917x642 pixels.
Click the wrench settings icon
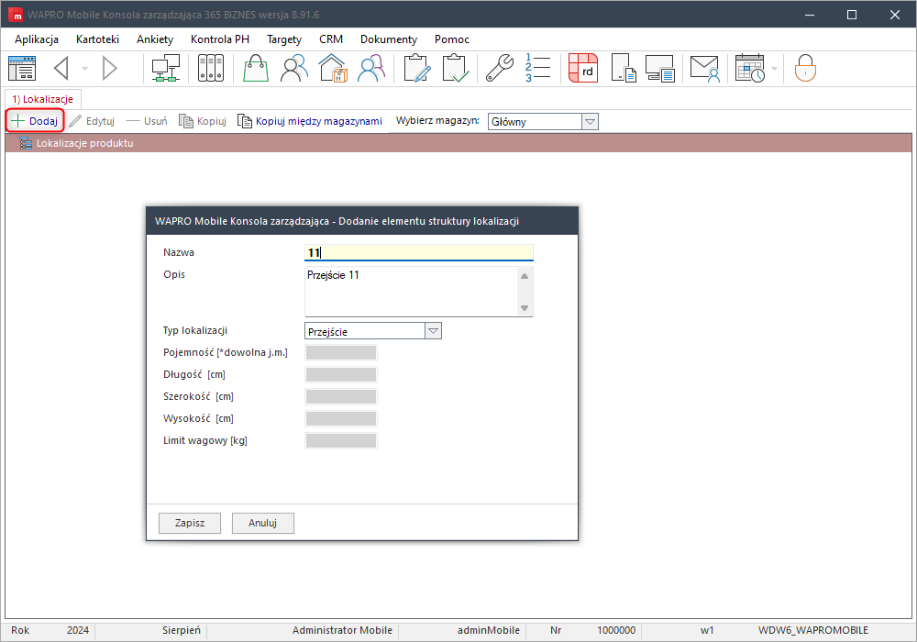tap(499, 69)
